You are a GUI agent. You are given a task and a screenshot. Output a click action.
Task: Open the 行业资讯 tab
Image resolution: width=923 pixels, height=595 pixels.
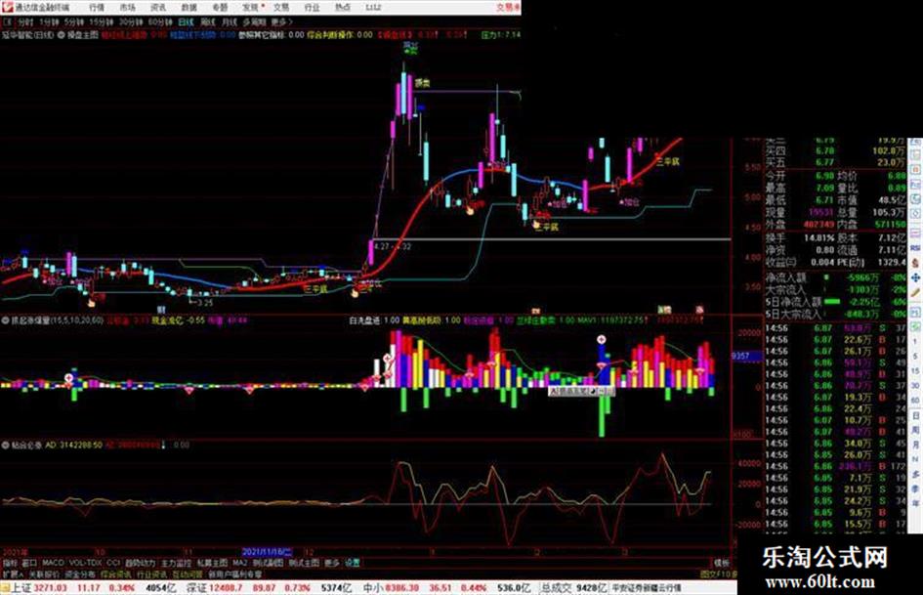pyautogui.click(x=151, y=574)
